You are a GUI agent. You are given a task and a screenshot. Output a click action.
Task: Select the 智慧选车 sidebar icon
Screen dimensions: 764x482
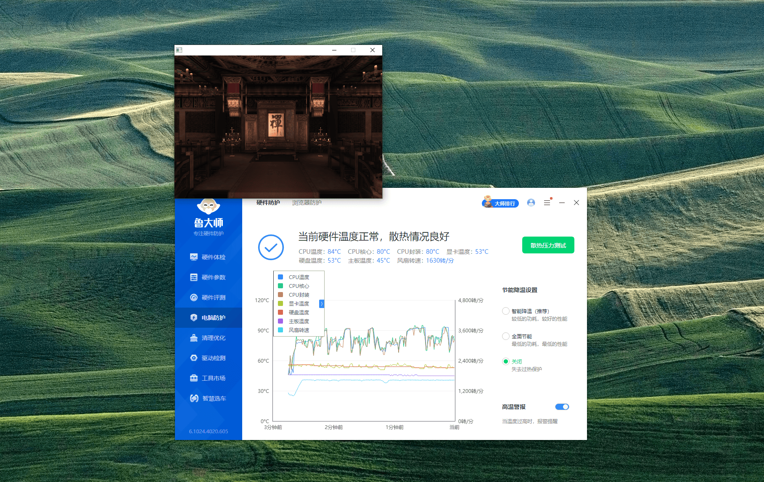click(193, 398)
